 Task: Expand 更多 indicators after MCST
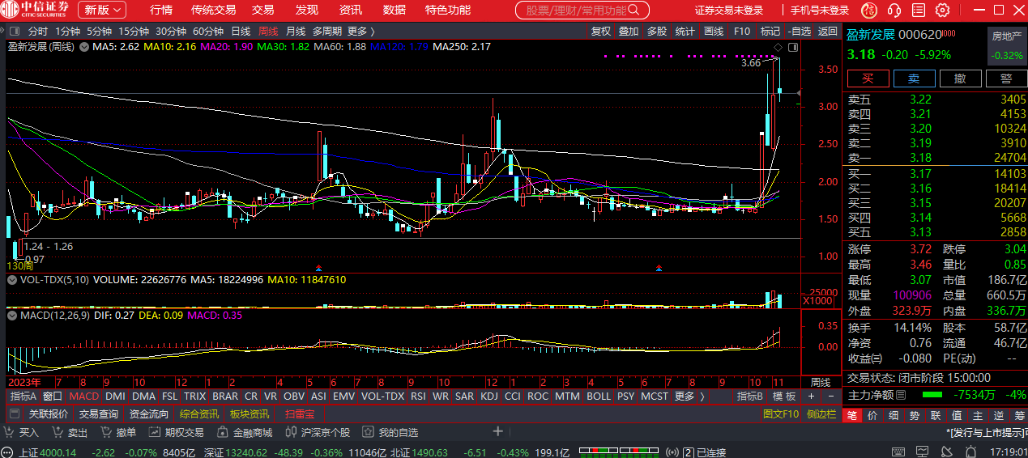coord(689,397)
